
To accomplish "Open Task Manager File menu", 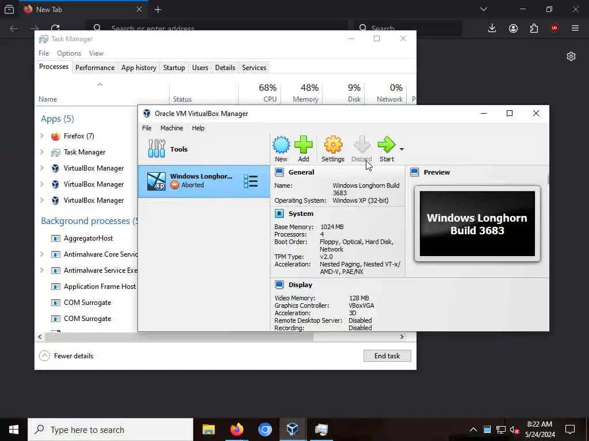I will [44, 53].
